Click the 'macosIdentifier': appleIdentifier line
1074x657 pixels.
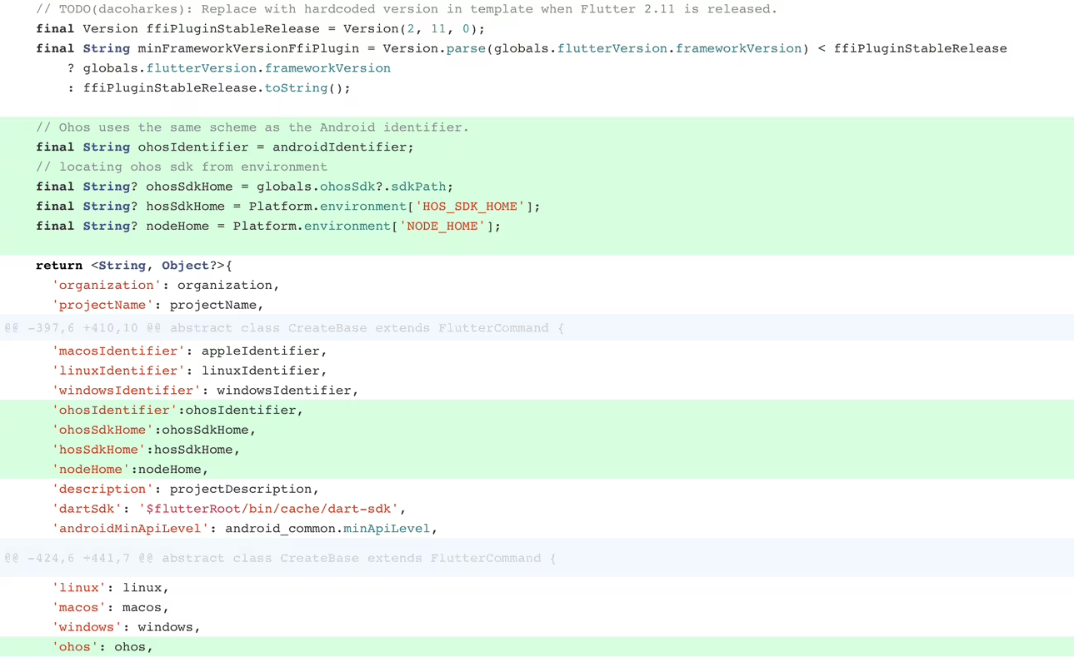click(x=190, y=351)
